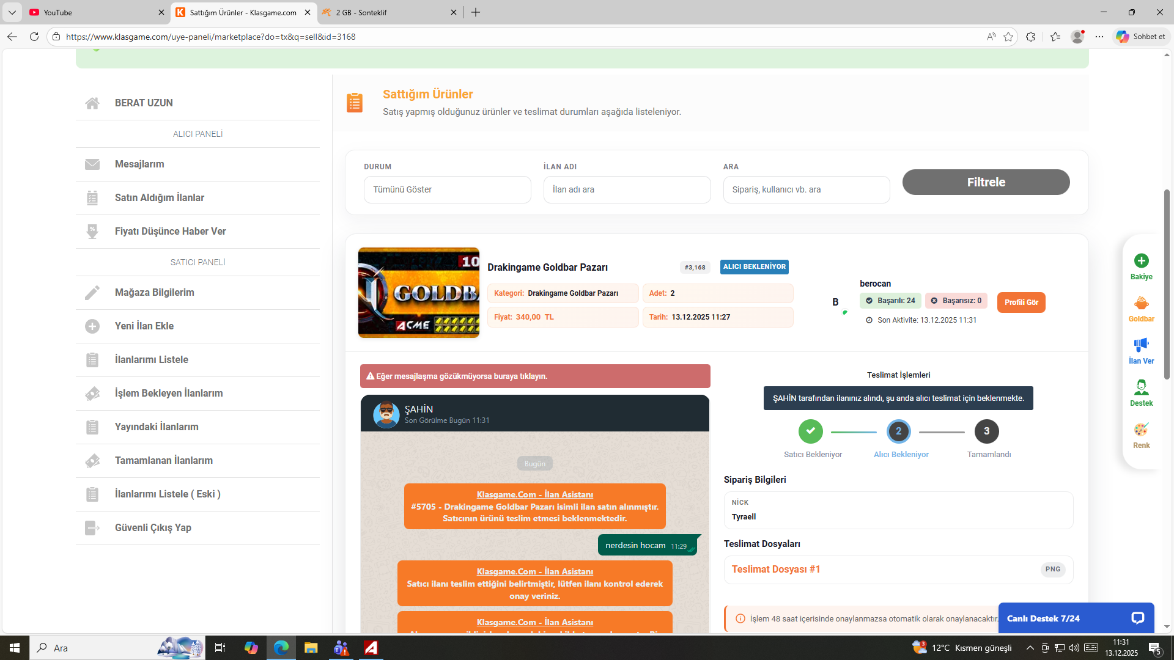
Task: Click the plus icon for Yeni İlan Ekle
Action: [x=92, y=326]
